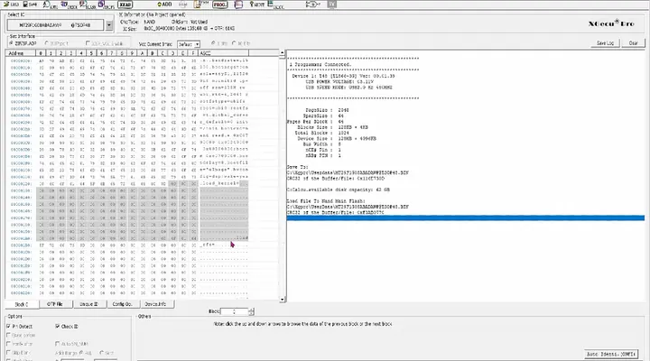650x361 pixels.
Task: Click the READ chip toolbar button
Action: point(125,5)
